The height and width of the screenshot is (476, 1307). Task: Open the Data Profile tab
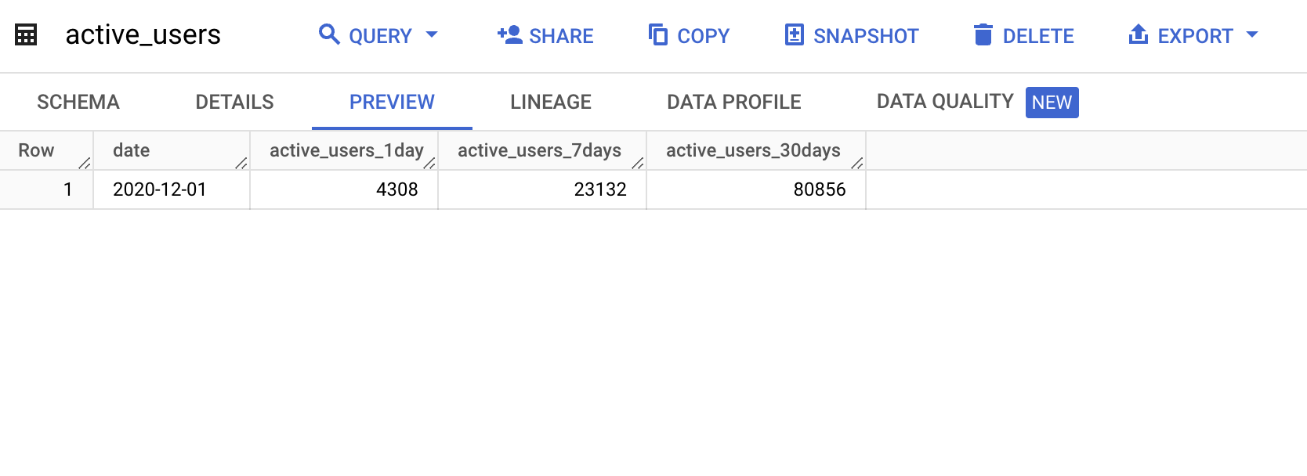tap(734, 102)
